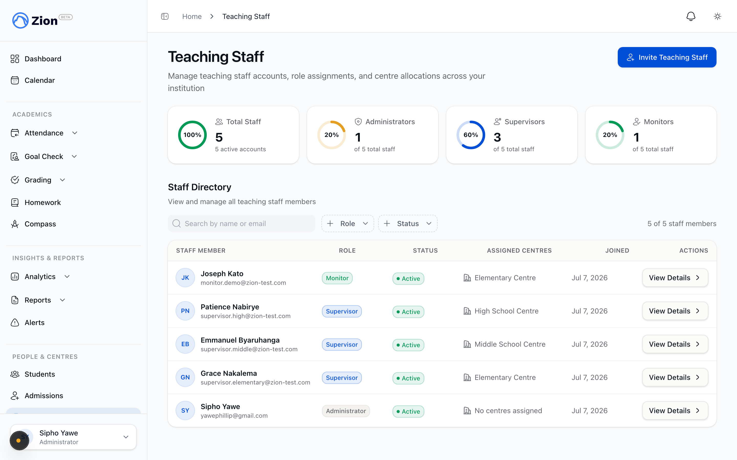View details for Sipho Yawe
This screenshot has width=737, height=460.
(675, 411)
